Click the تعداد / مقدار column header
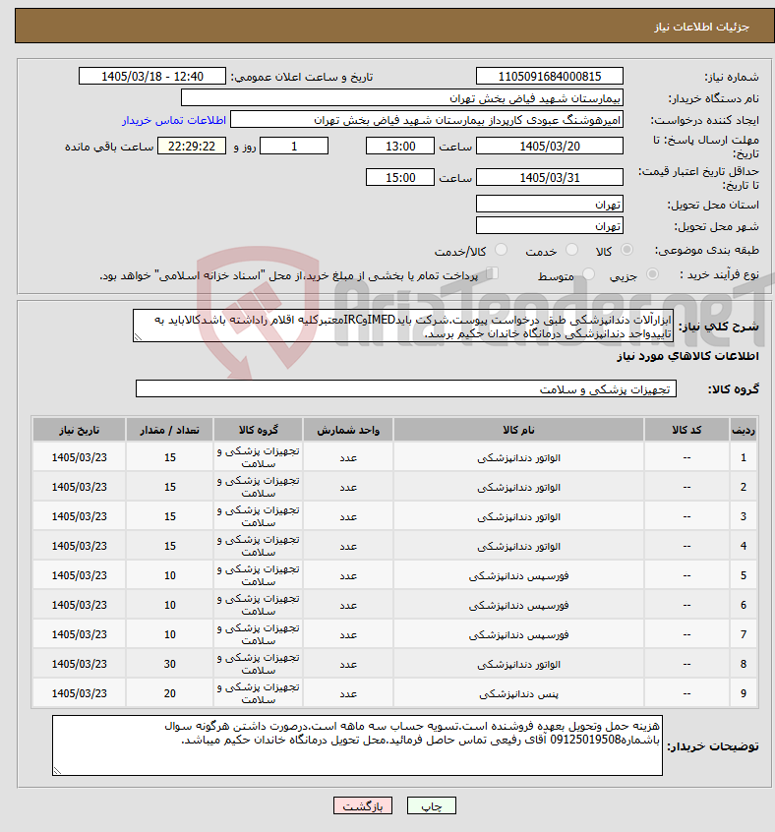 [x=169, y=430]
